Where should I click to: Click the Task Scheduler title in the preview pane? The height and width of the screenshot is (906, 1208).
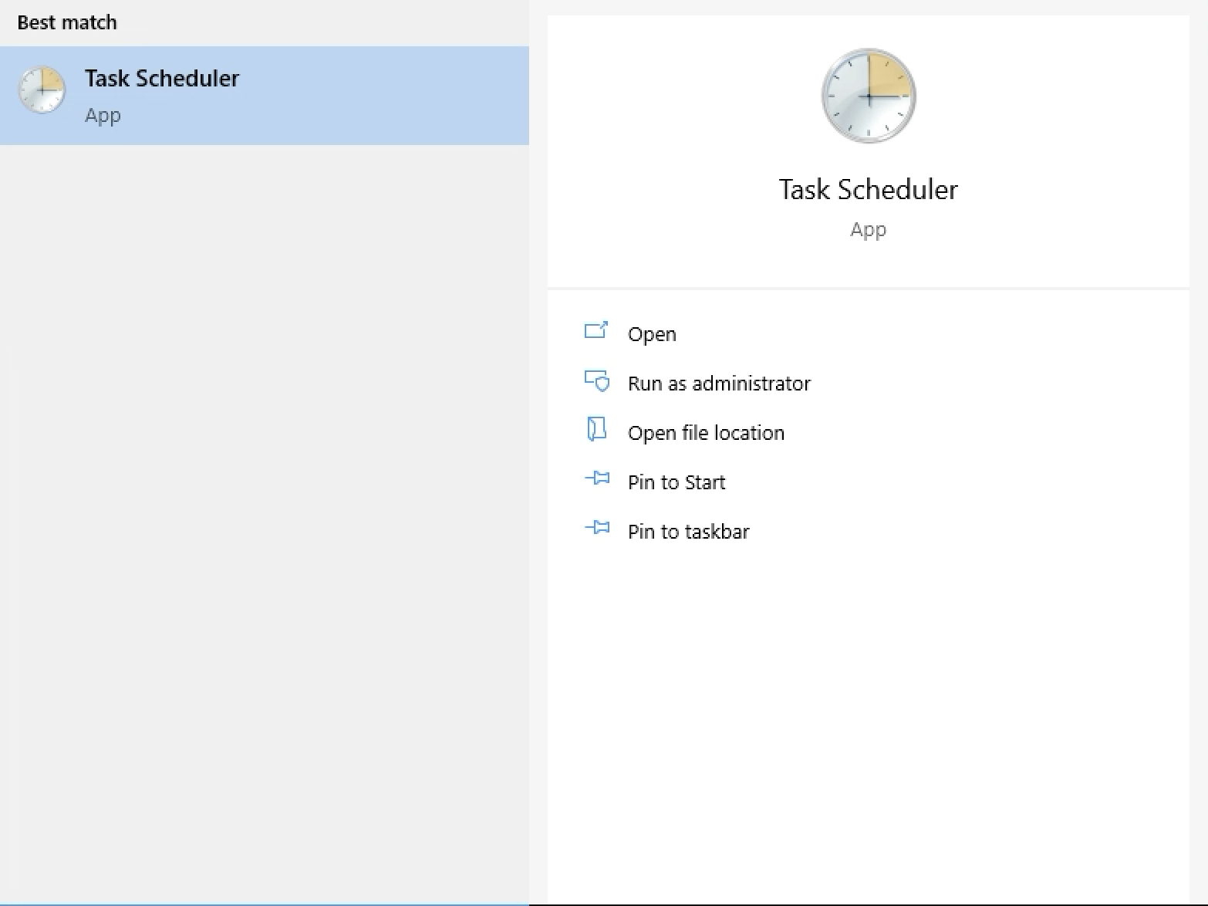[869, 189]
